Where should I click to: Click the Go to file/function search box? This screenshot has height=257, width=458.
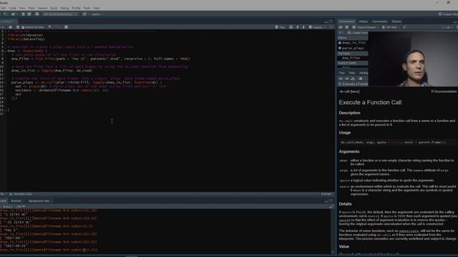(x=60, y=14)
